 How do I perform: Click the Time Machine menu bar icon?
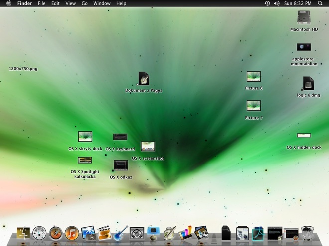pos(268,3)
